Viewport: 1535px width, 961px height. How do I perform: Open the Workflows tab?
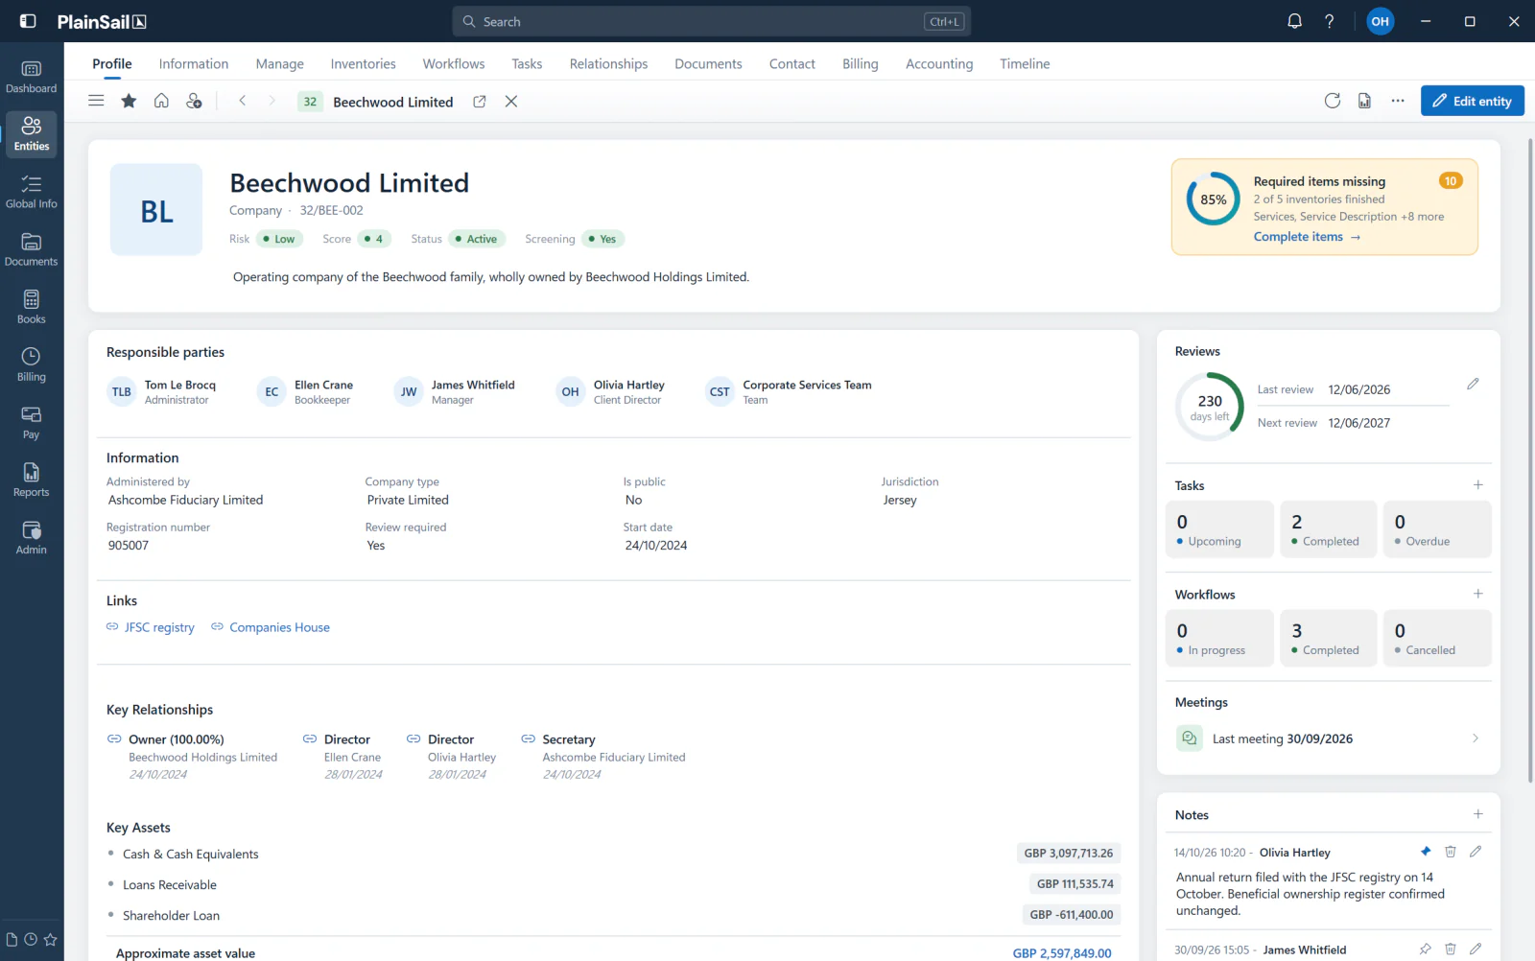coord(454,64)
